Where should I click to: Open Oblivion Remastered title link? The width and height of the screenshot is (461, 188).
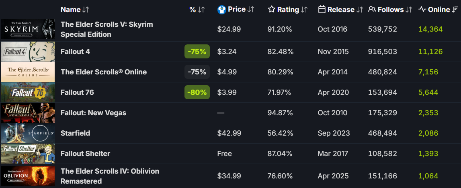pyautogui.click(x=110, y=176)
